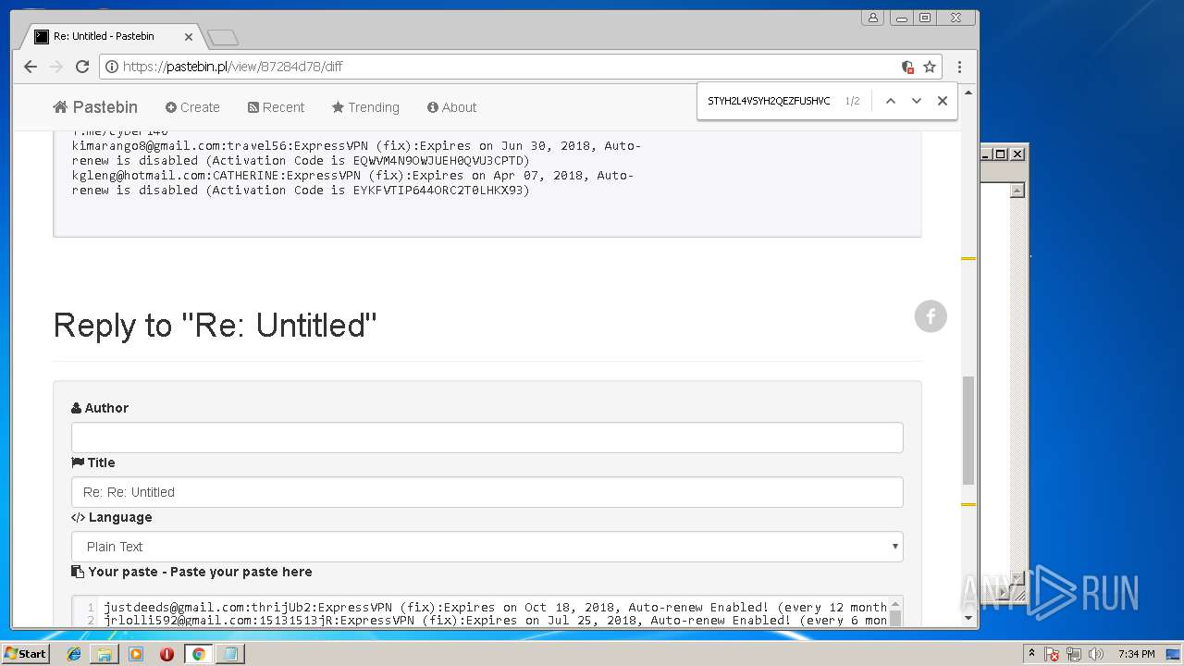Image resolution: width=1184 pixels, height=666 pixels.
Task: Click the Reply to "Re: Untitled" heading
Action: coord(215,326)
